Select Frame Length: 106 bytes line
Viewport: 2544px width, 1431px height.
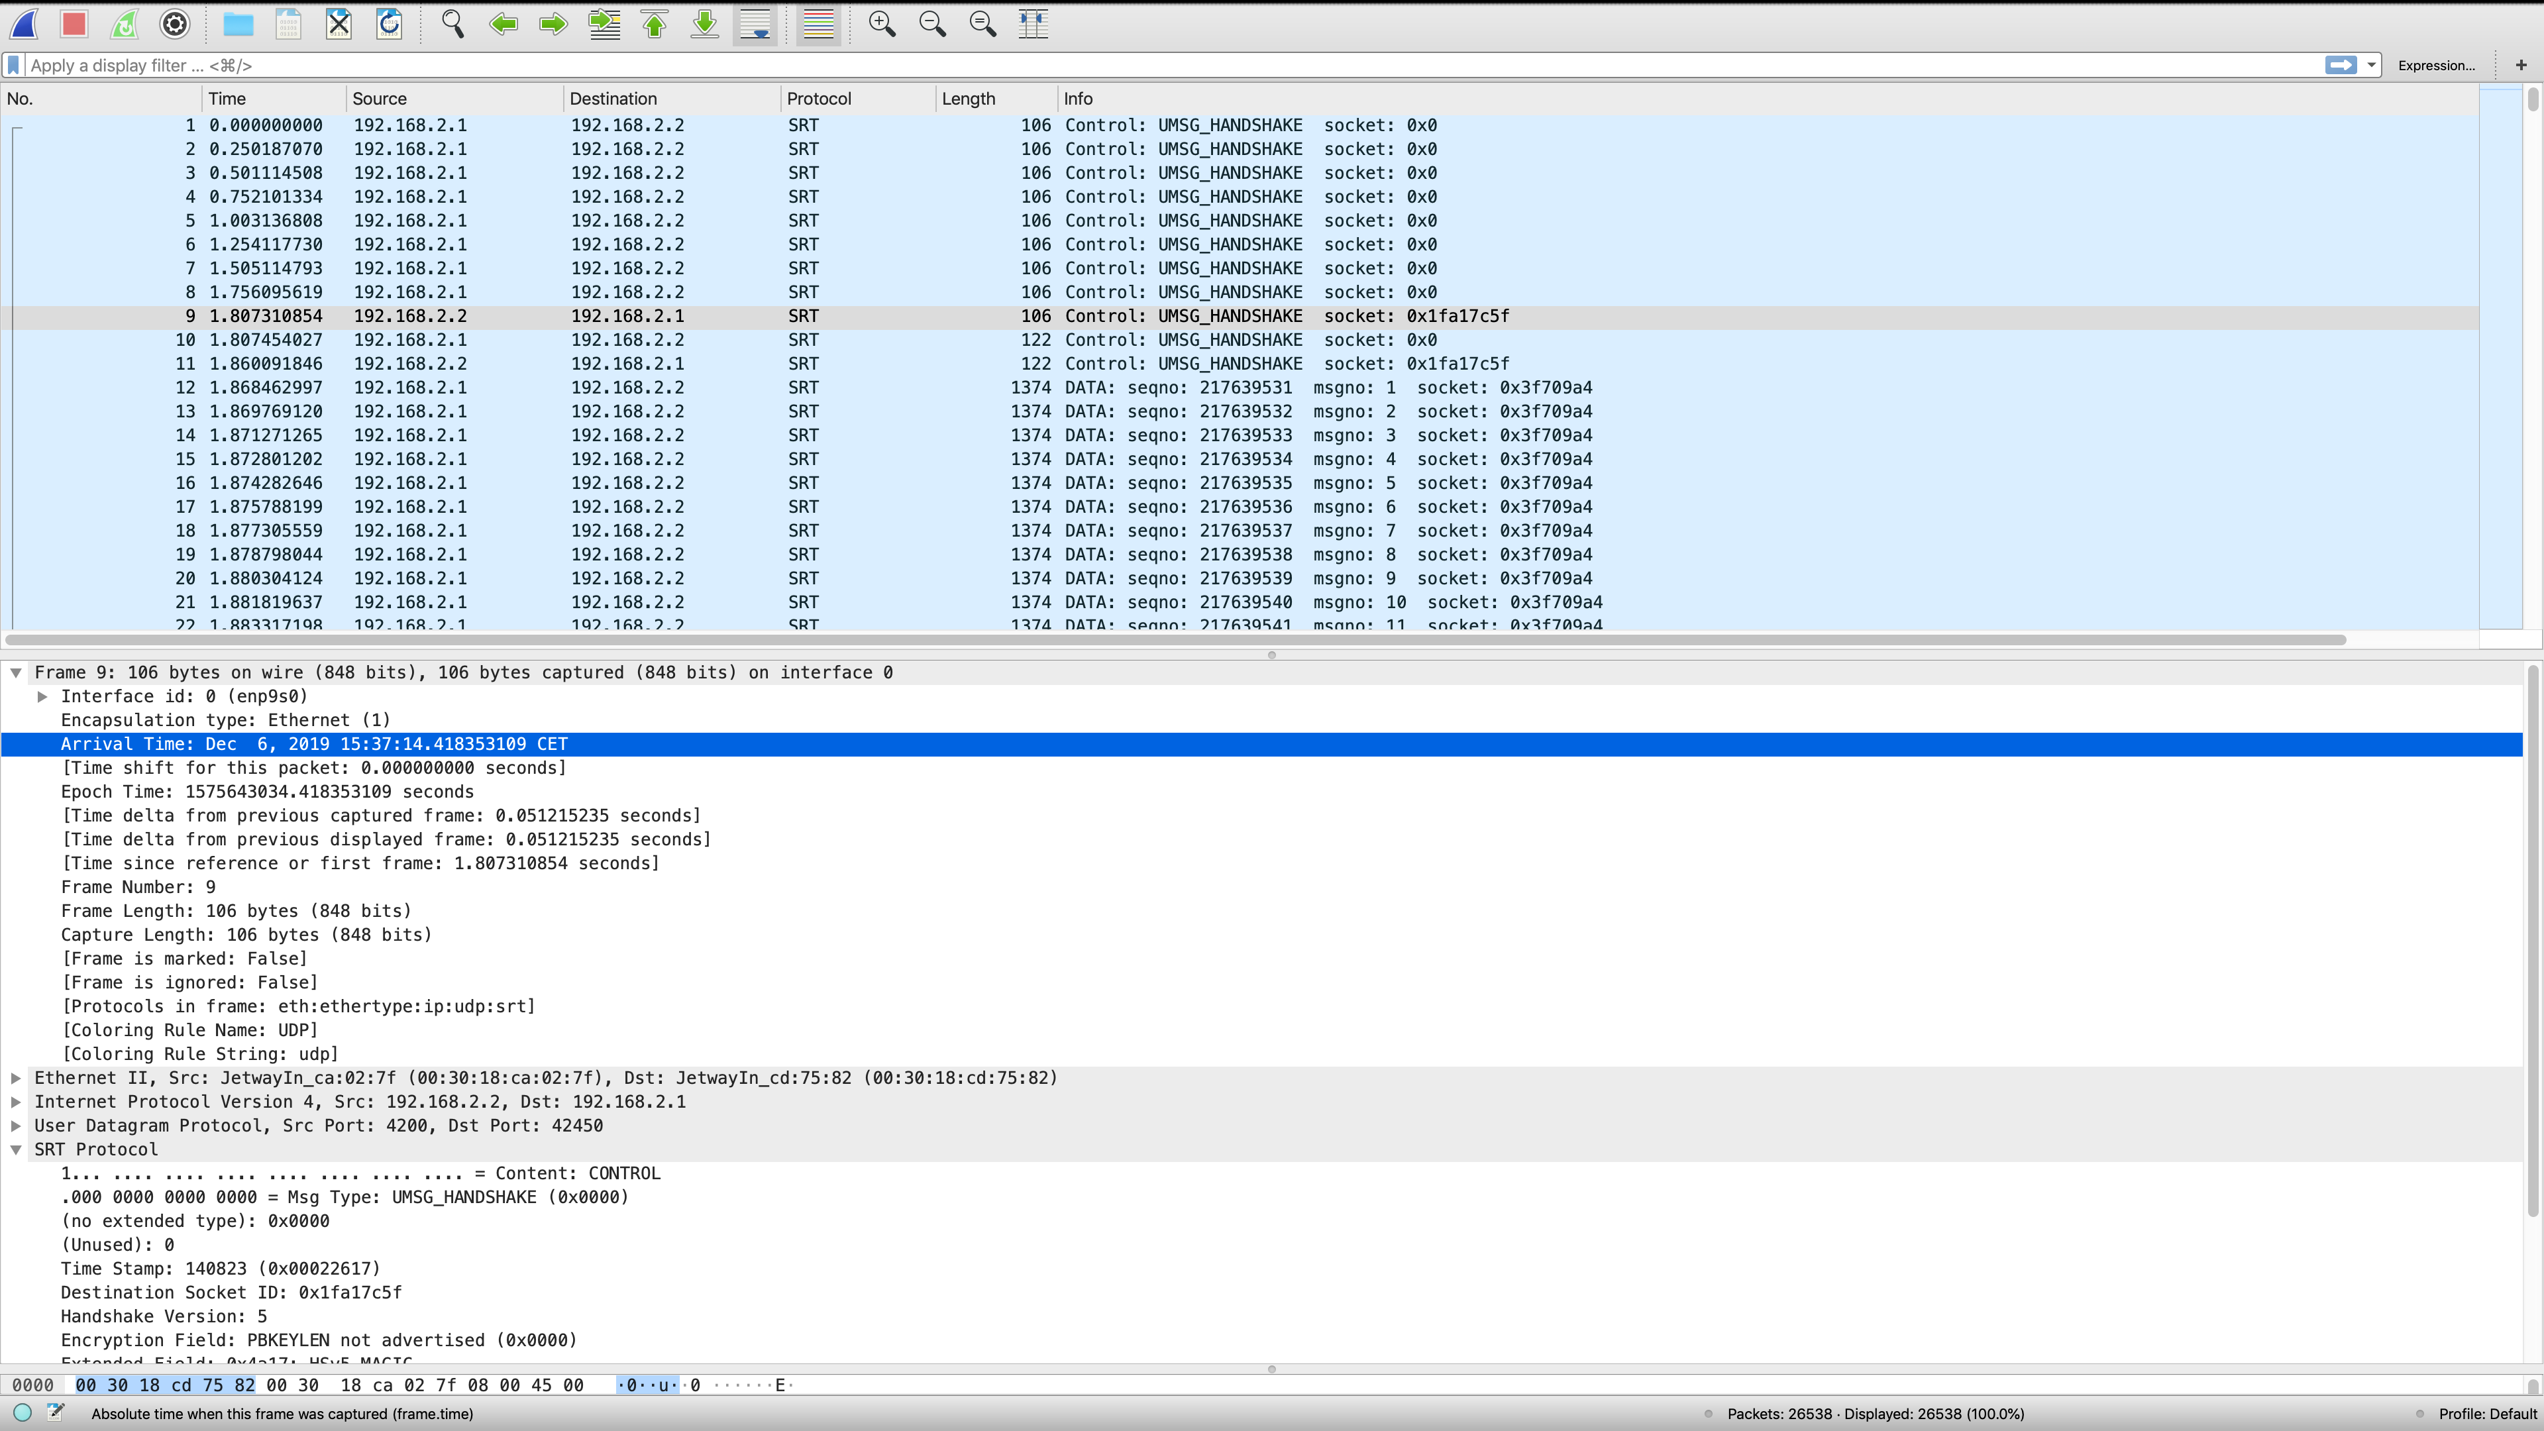pyautogui.click(x=1262, y=910)
